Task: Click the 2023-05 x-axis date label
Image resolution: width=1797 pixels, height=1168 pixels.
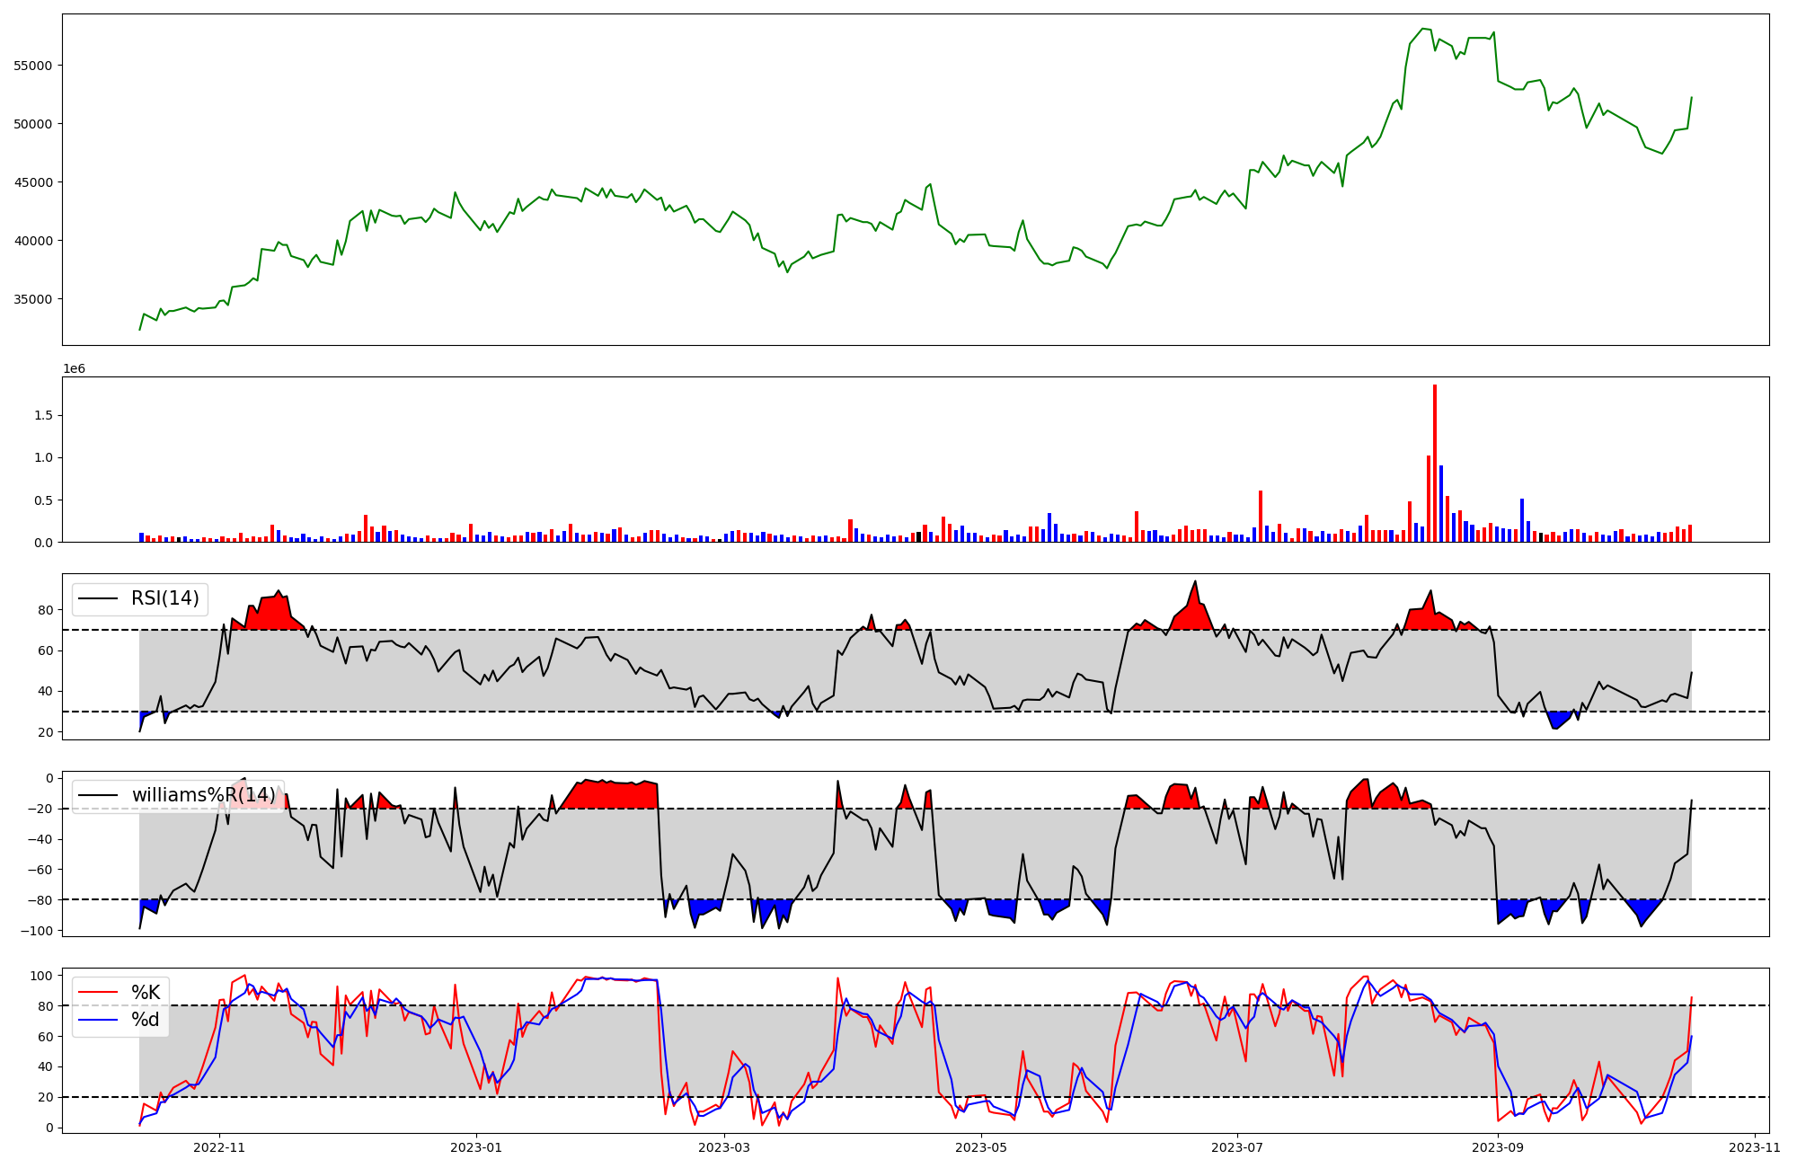Action: (x=980, y=1147)
